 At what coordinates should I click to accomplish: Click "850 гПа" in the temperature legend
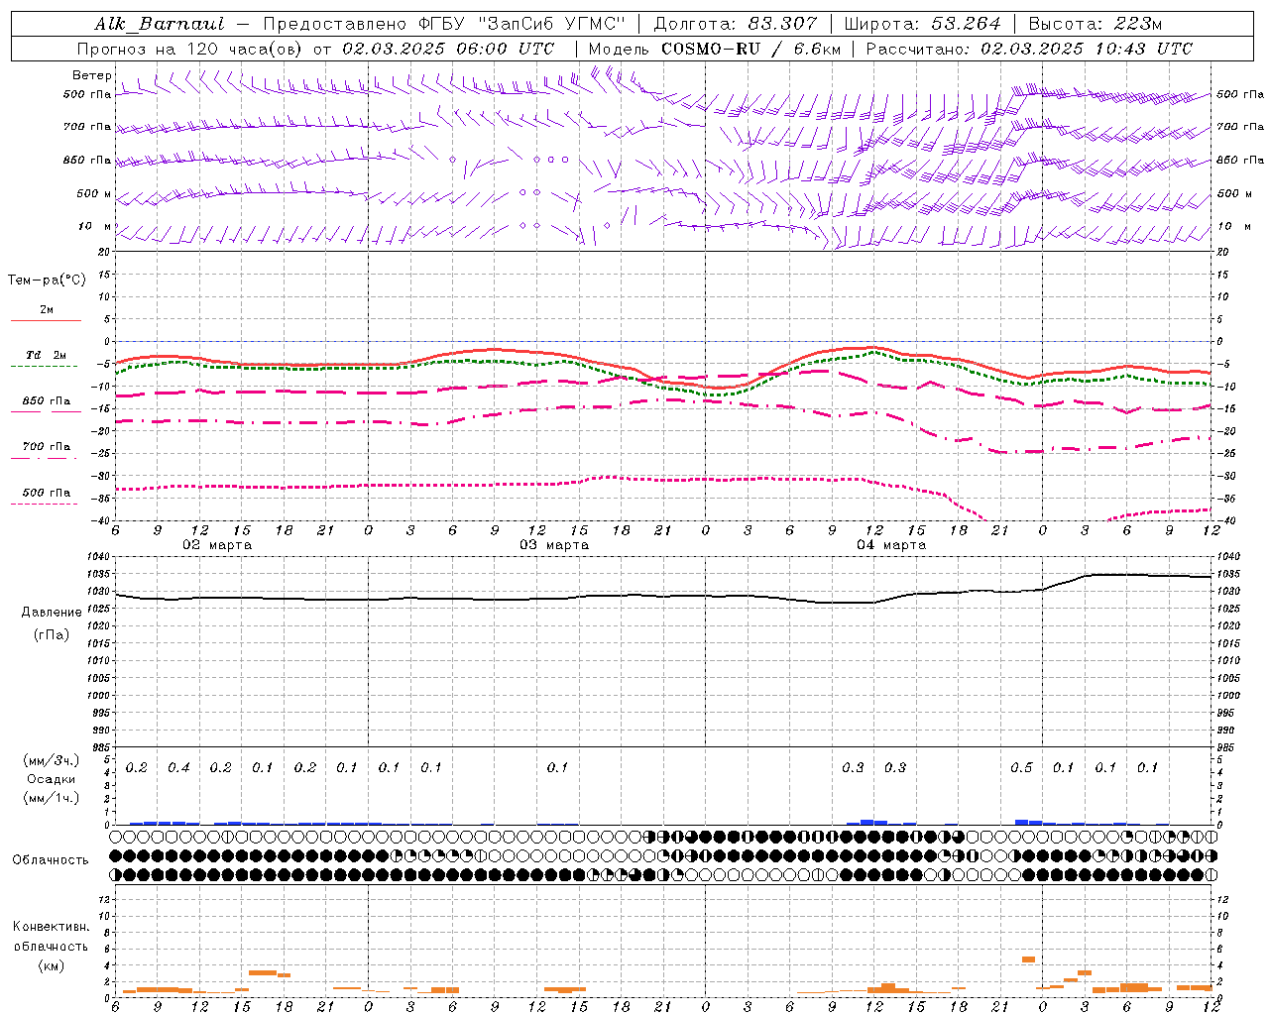pos(47,400)
